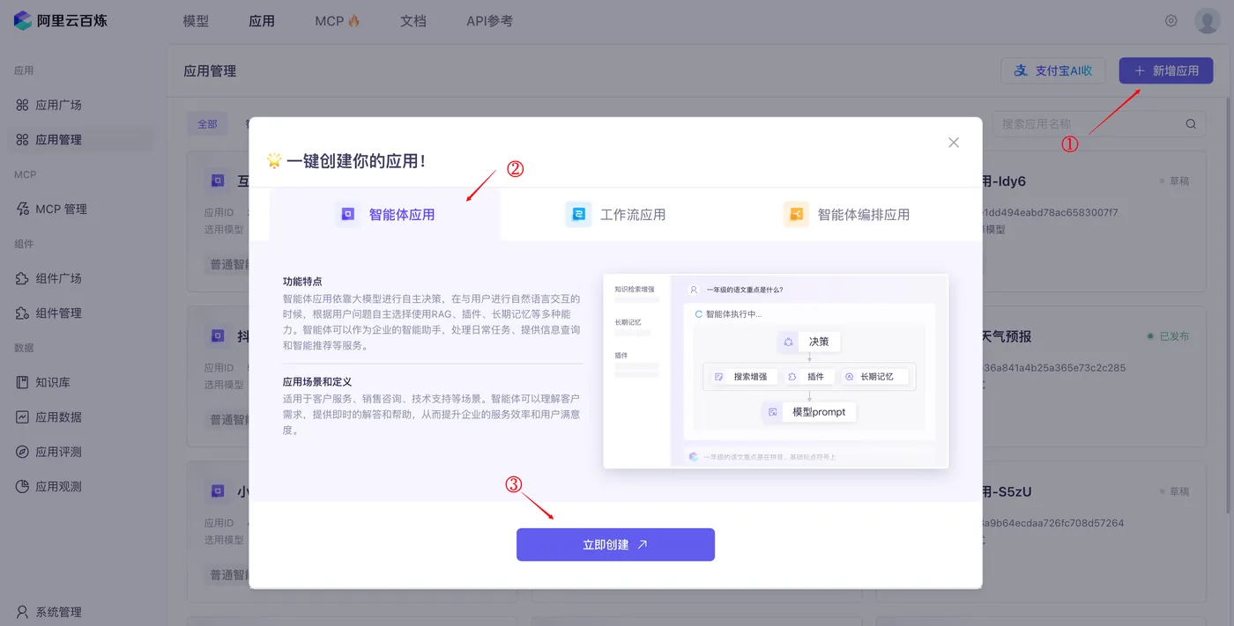Click the 已发布 status on 天气预报 card
1234x626 pixels.
(1168, 336)
